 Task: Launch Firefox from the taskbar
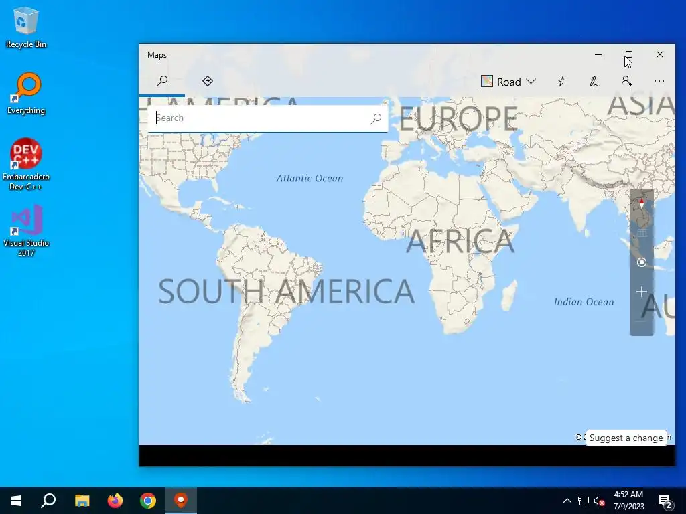coord(115,501)
